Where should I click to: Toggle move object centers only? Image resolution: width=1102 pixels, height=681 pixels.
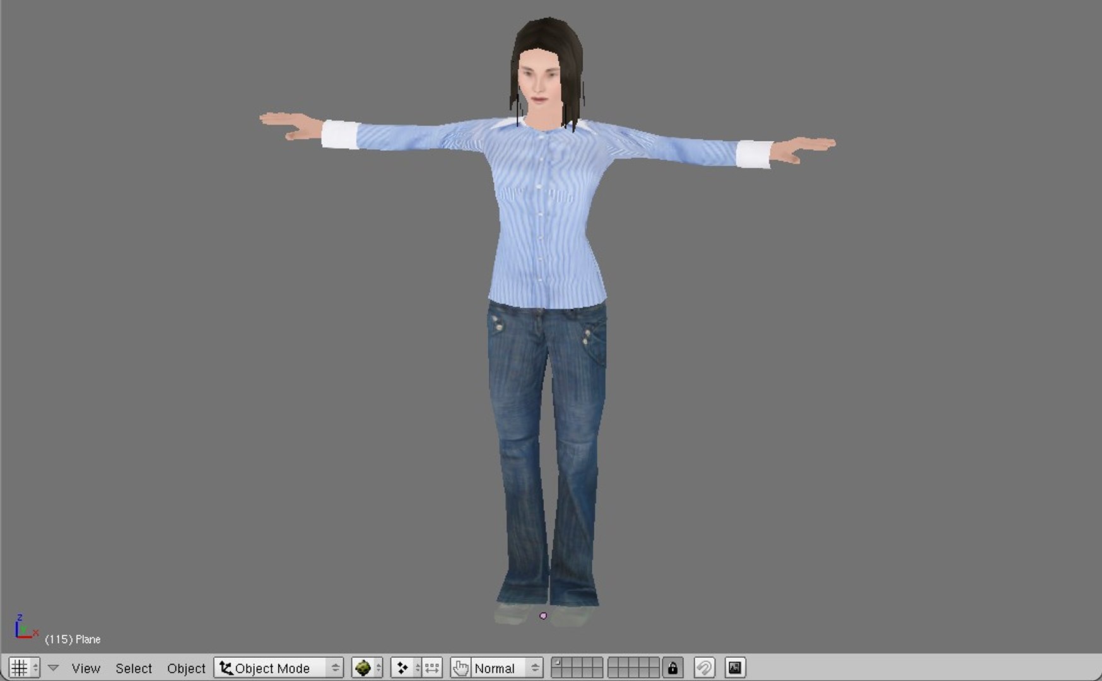tap(432, 668)
